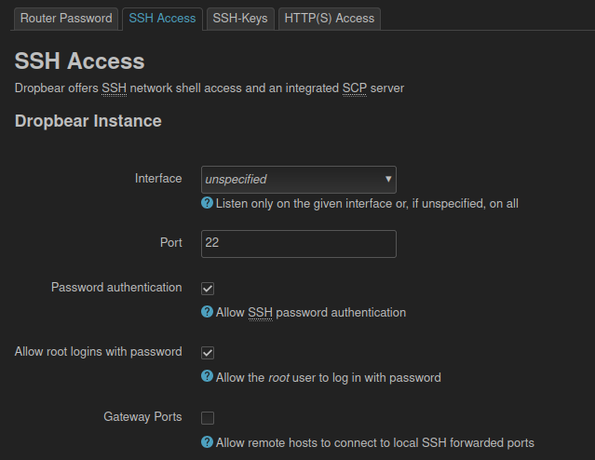The height and width of the screenshot is (460, 595).
Task: Select the SSH Access tab
Action: pyautogui.click(x=162, y=19)
